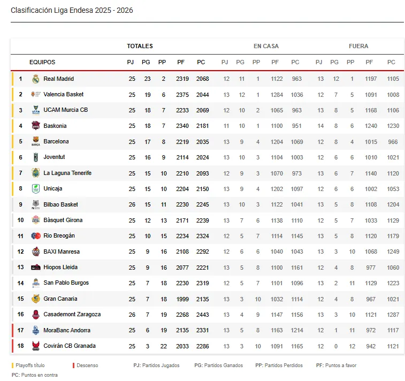Click position number 18 in standings
405x381 pixels.
(x=20, y=346)
